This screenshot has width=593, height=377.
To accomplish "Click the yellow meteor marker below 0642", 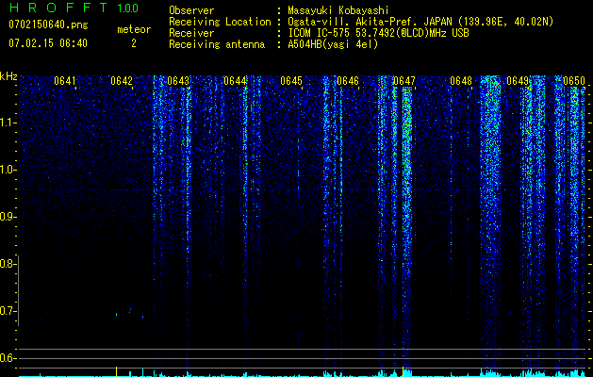I will [117, 371].
